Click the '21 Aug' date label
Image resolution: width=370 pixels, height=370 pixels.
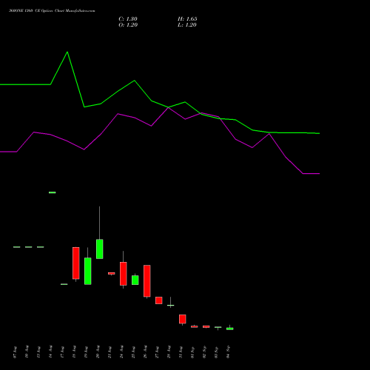point(110,352)
